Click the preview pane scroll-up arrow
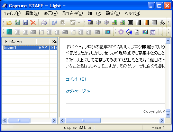The width and height of the screenshot is (173, 132). (168, 41)
